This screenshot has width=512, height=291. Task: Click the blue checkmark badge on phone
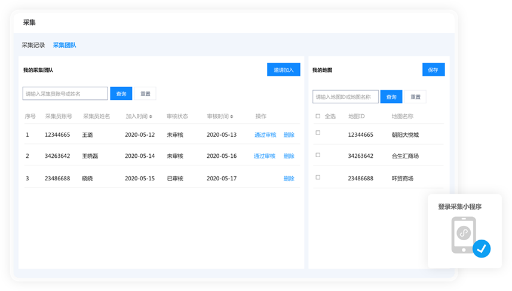(x=481, y=249)
